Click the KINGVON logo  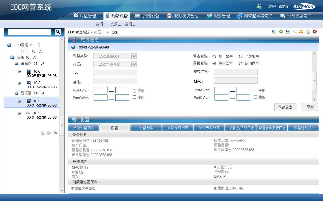click(x=304, y=7)
